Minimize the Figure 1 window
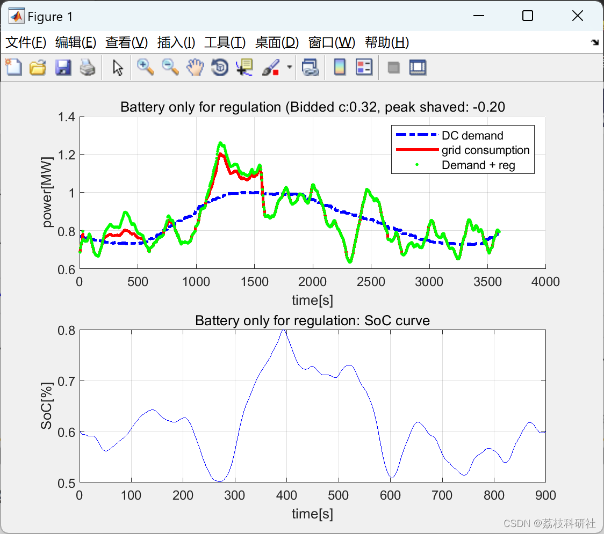Viewport: 604px width, 534px height. [x=478, y=16]
